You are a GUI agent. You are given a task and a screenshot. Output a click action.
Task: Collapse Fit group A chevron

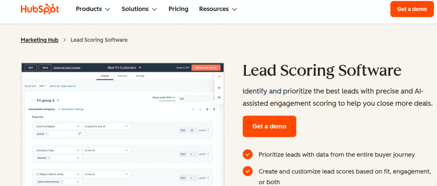tap(32, 100)
